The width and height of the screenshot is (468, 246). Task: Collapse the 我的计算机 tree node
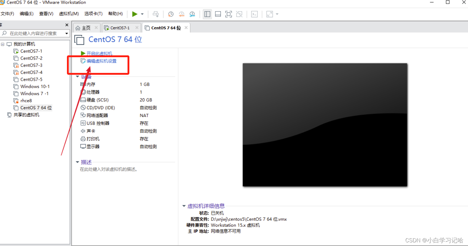pos(3,44)
